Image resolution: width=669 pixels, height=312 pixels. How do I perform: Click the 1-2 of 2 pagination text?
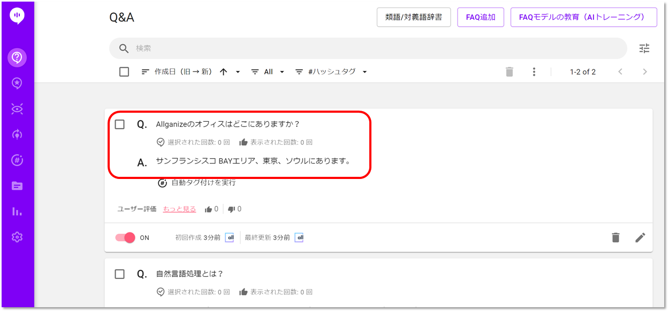(583, 72)
